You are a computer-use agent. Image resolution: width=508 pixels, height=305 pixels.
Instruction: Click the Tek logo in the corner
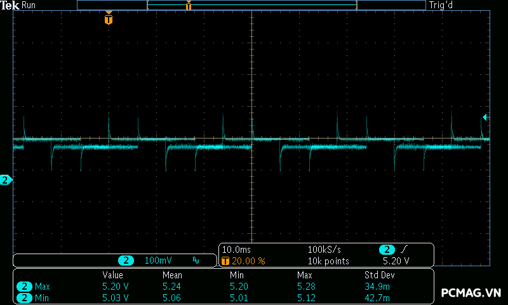coord(10,5)
